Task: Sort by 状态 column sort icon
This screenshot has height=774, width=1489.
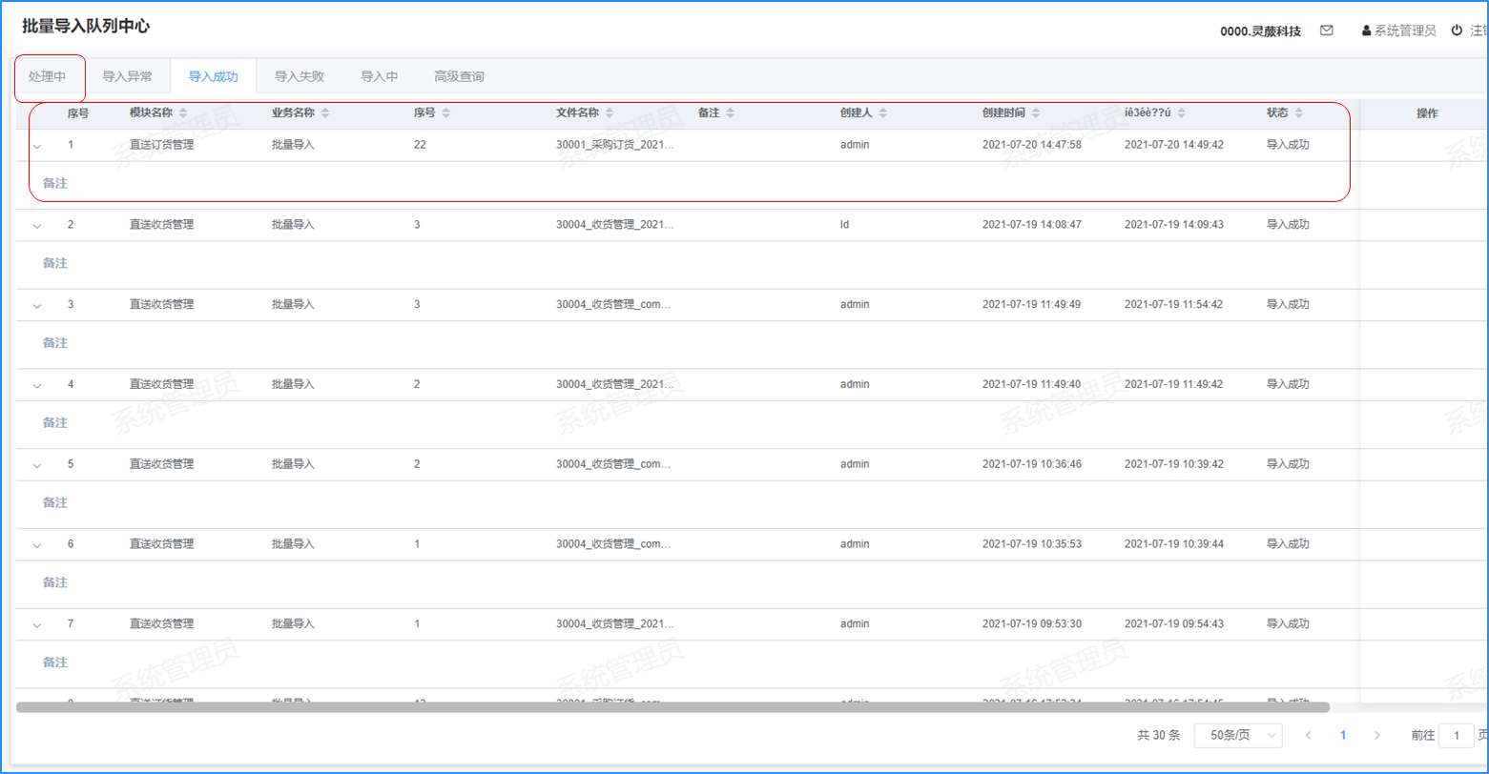Action: 1298,113
